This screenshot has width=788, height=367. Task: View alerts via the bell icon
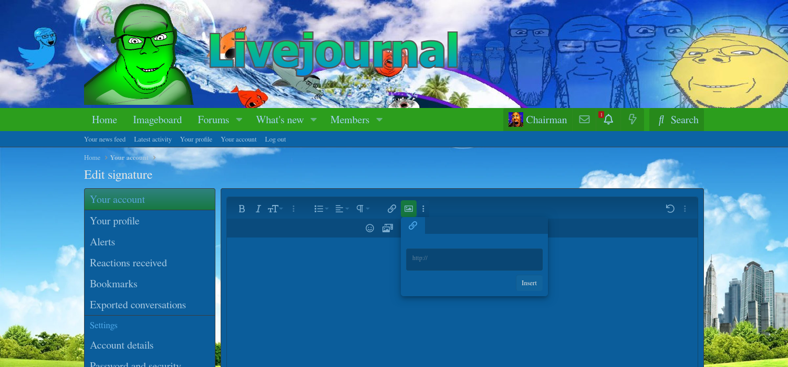tap(608, 120)
